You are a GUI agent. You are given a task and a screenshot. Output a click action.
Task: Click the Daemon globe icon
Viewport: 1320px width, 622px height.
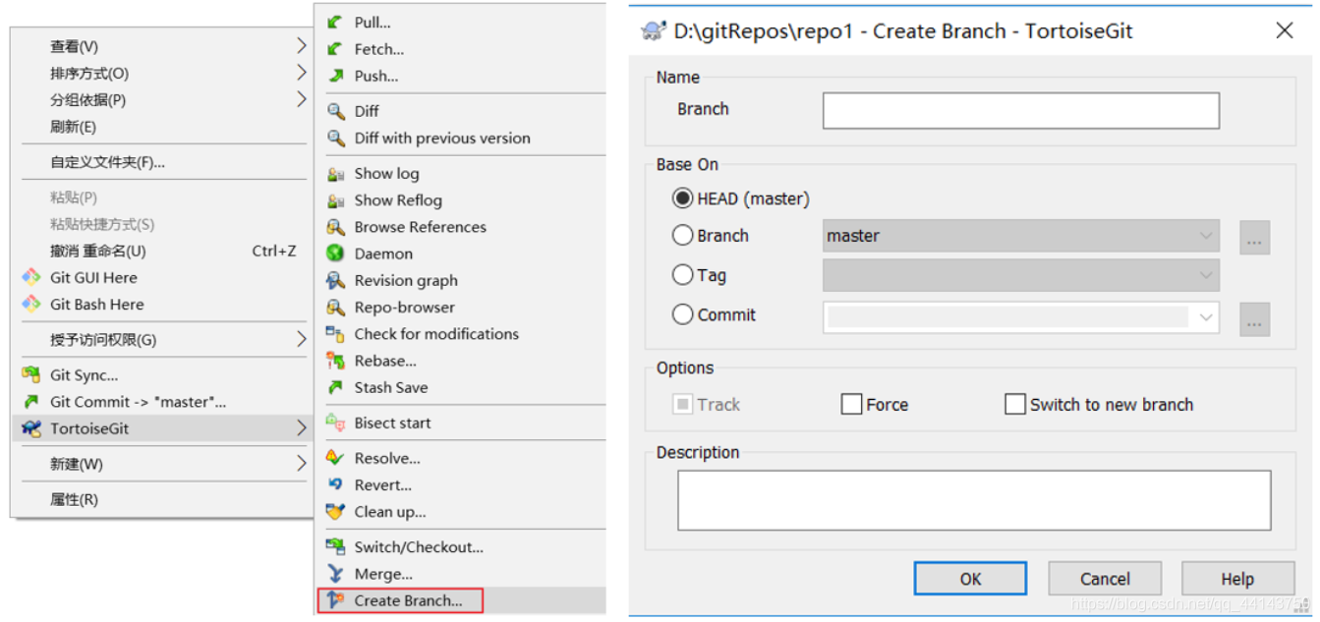pyautogui.click(x=336, y=253)
